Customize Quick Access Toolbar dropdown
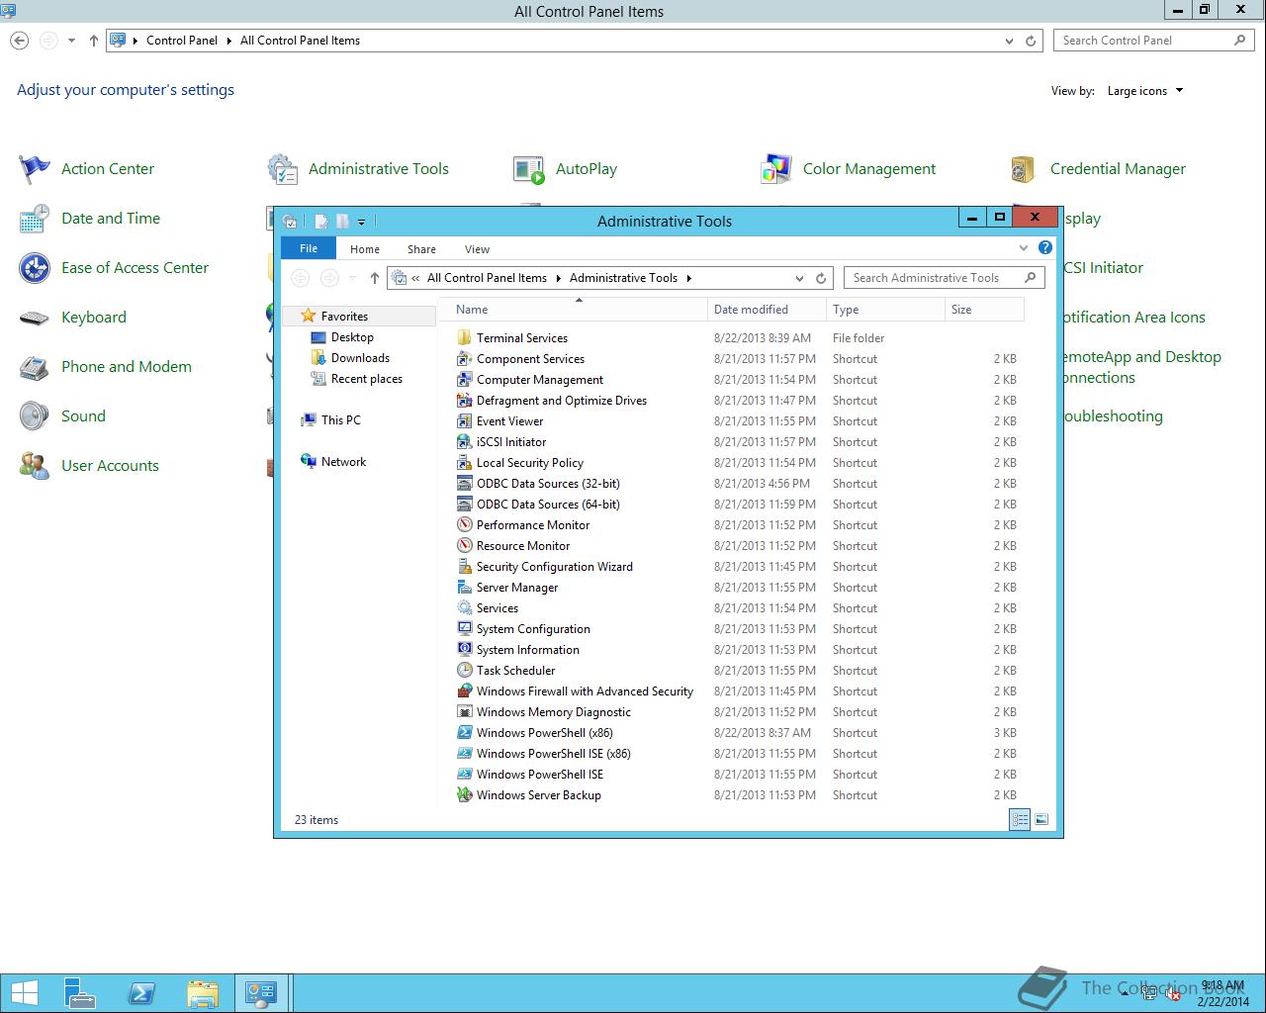The height and width of the screenshot is (1013, 1266). 361,222
